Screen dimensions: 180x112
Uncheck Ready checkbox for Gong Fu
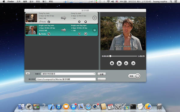click(x=40, y=22)
